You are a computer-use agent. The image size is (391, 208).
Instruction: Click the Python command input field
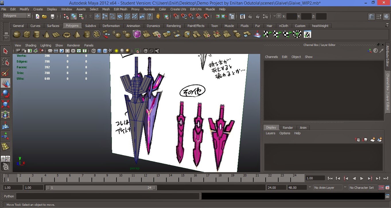(x=108, y=196)
